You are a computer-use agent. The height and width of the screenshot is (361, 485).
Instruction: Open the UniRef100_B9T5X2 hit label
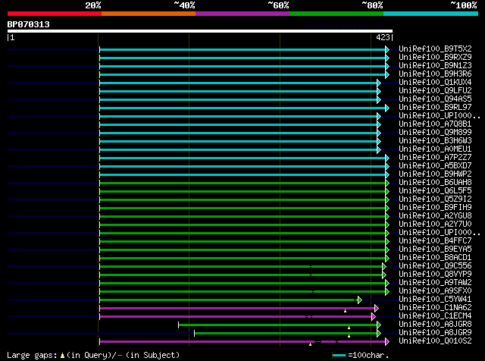(435, 49)
